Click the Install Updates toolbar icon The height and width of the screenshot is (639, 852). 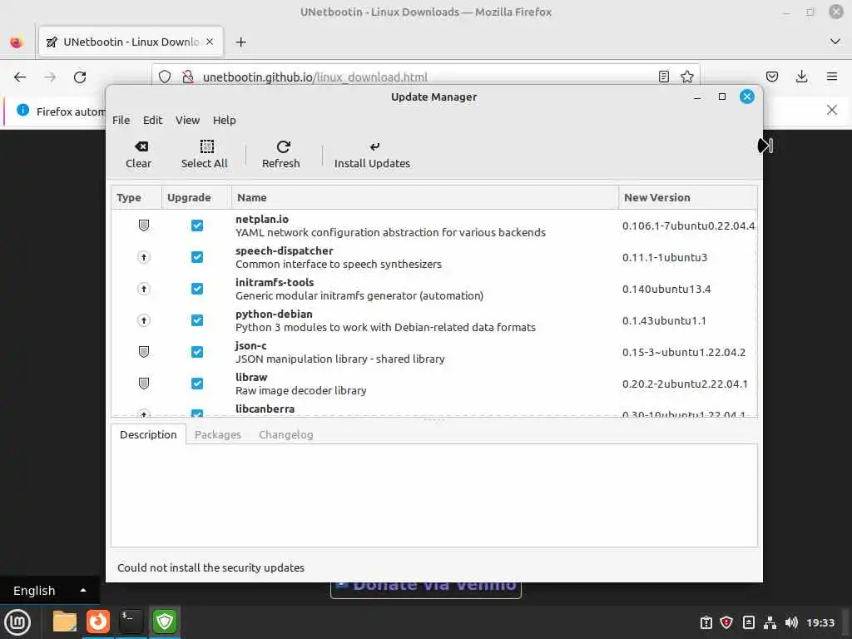374,146
